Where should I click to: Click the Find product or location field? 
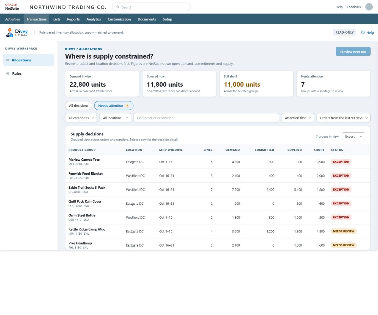point(206,118)
